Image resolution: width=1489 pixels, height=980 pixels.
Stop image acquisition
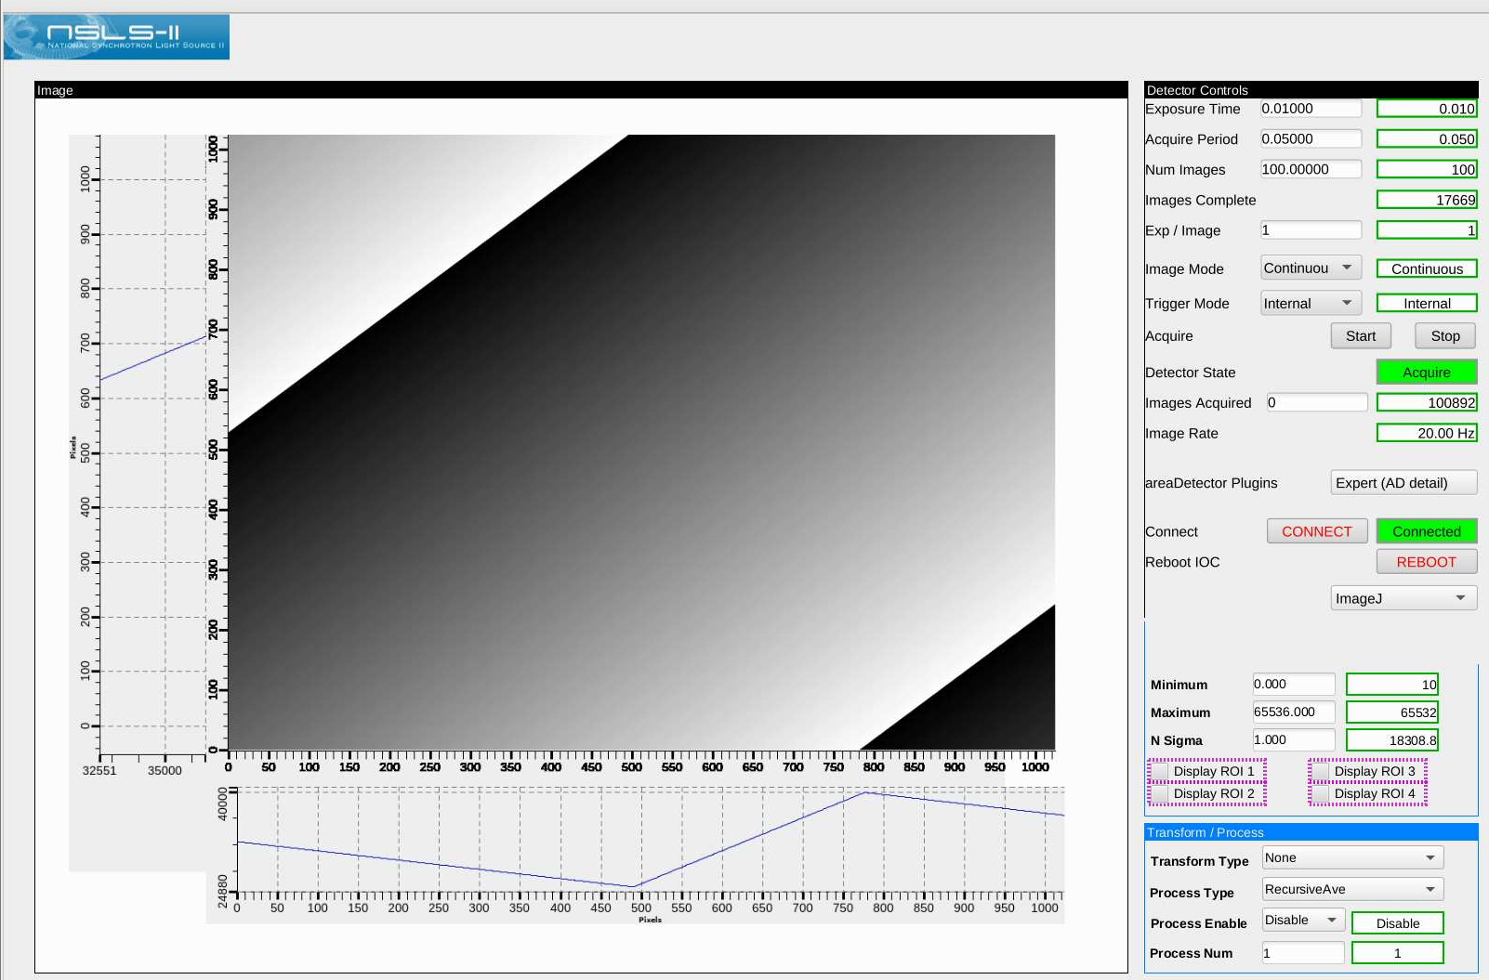pos(1444,335)
